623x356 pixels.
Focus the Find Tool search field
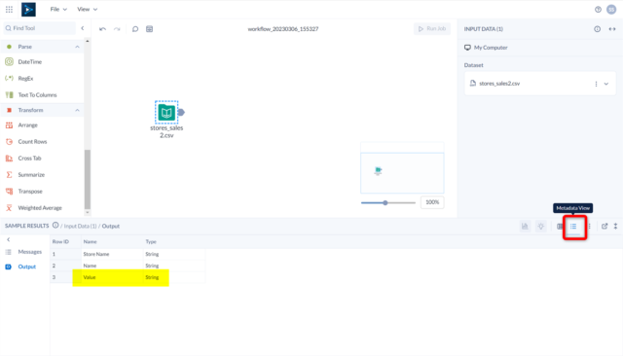[x=40, y=28]
